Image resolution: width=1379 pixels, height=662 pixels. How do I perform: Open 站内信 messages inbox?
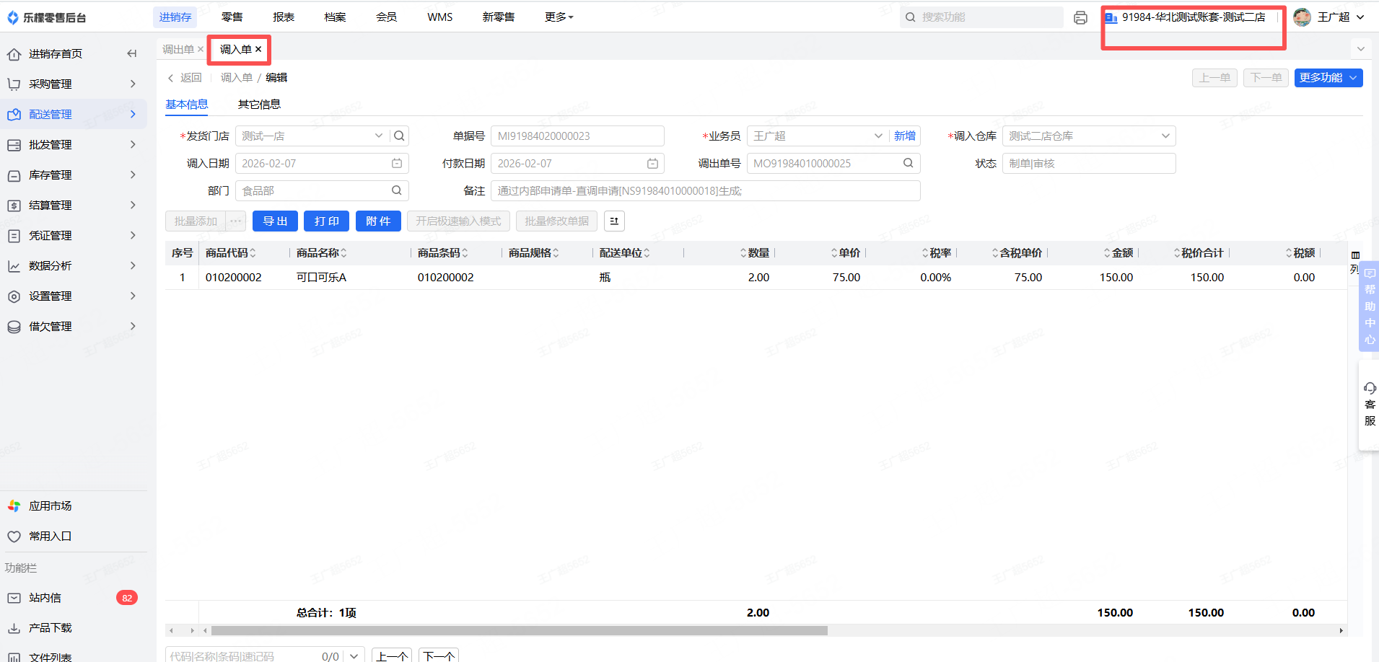coord(45,598)
